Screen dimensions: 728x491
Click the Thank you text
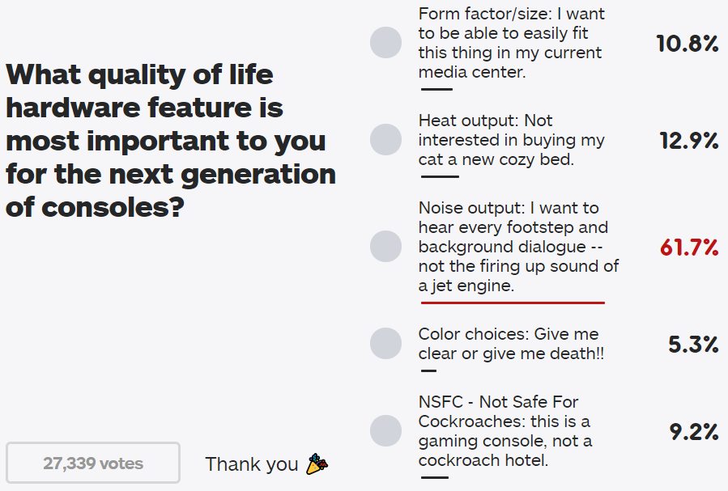[252, 464]
